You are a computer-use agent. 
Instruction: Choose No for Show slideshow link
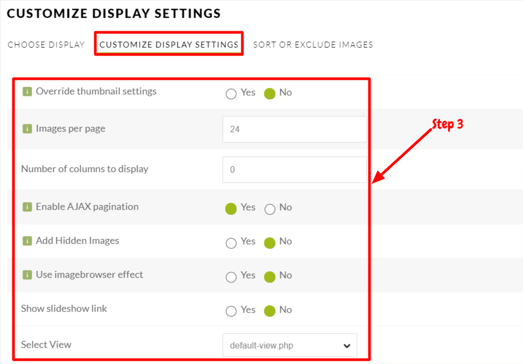pyautogui.click(x=269, y=311)
